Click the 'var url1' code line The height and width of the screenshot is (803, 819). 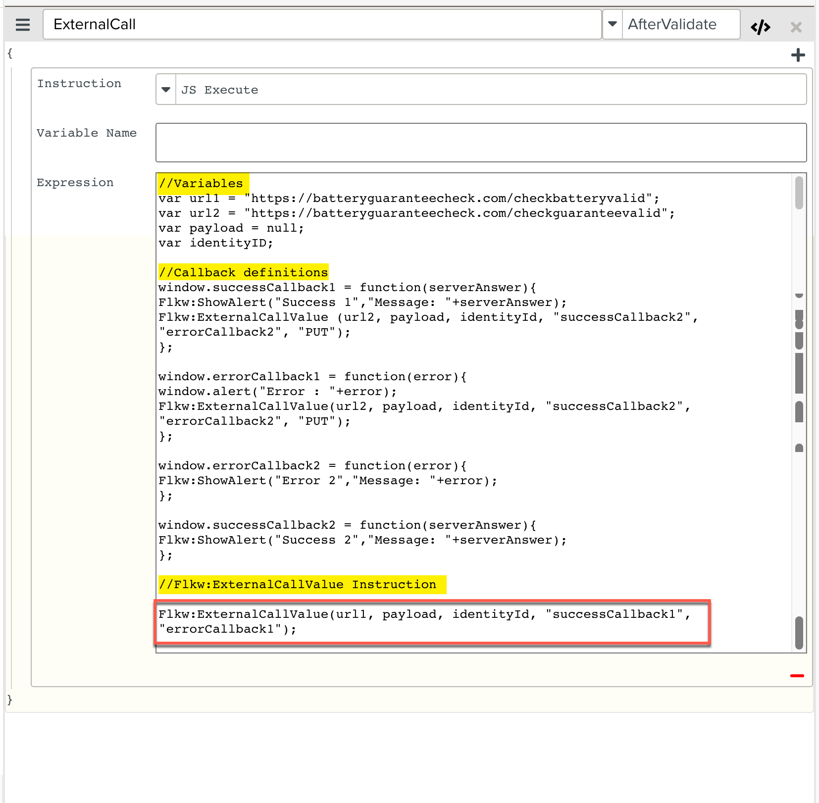coord(409,199)
